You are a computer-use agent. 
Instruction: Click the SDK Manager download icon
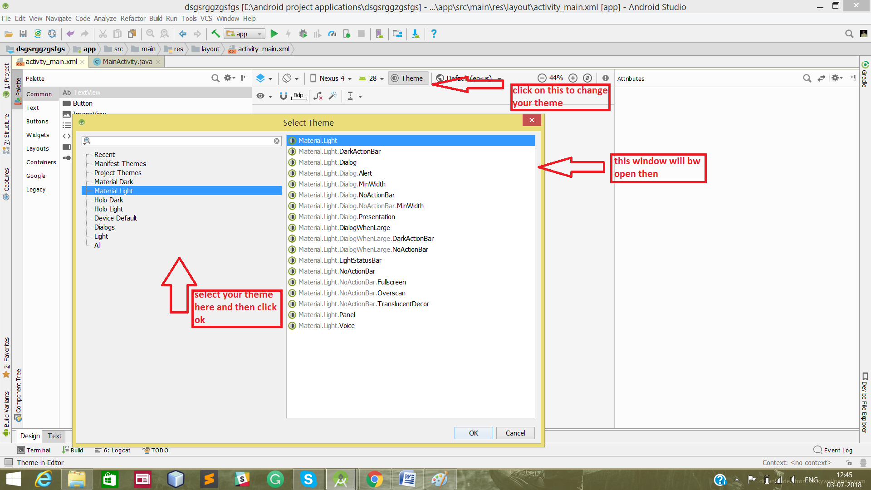click(x=416, y=34)
